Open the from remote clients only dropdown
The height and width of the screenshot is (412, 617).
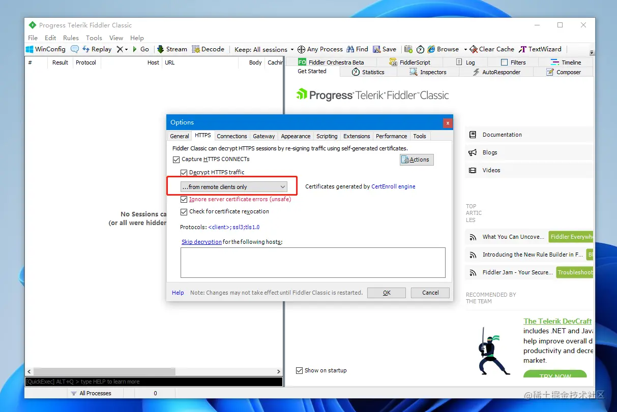pyautogui.click(x=234, y=187)
